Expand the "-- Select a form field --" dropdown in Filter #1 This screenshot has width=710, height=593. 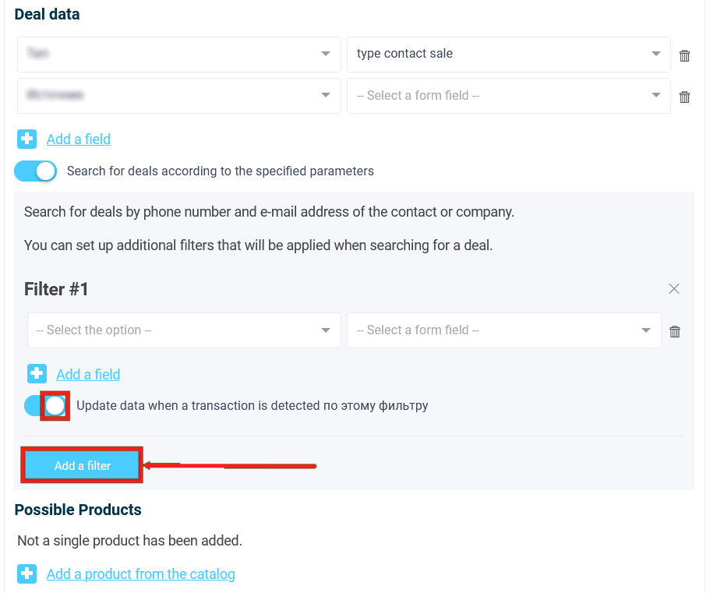[x=503, y=330]
